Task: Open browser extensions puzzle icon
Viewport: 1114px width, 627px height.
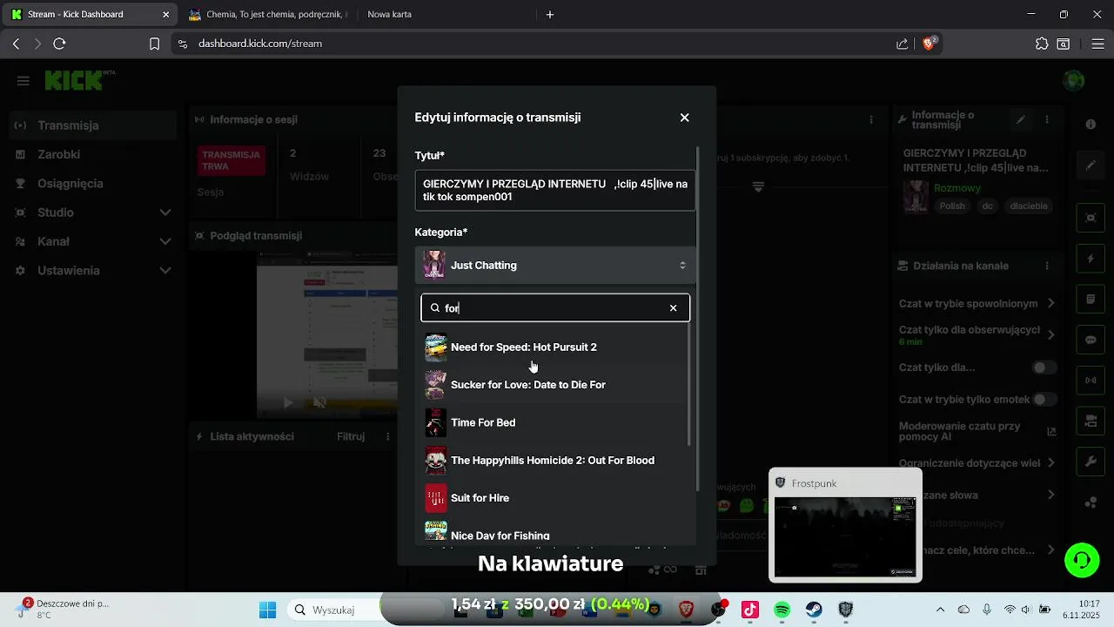Action: pos(1042,44)
